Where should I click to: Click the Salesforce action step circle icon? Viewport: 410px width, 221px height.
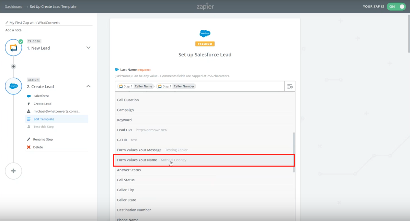click(13, 86)
